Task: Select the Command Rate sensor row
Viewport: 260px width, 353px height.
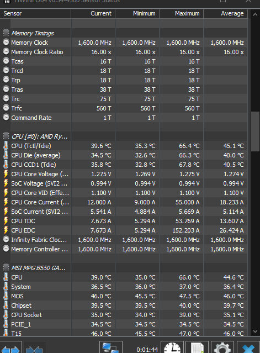Action: pyautogui.click(x=124, y=118)
